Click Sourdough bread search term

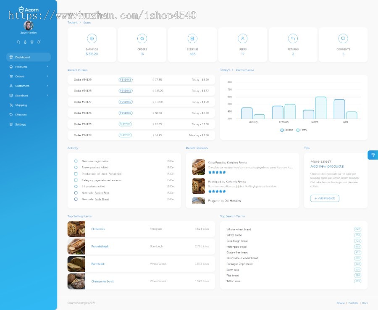[x=237, y=241]
